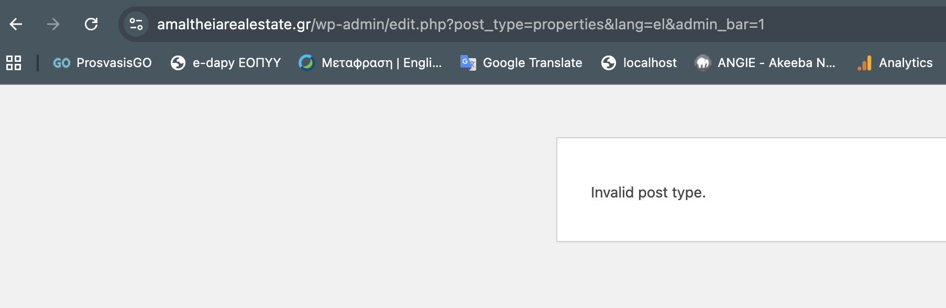Open the site information icon
The image size is (946, 308).
click(x=136, y=24)
